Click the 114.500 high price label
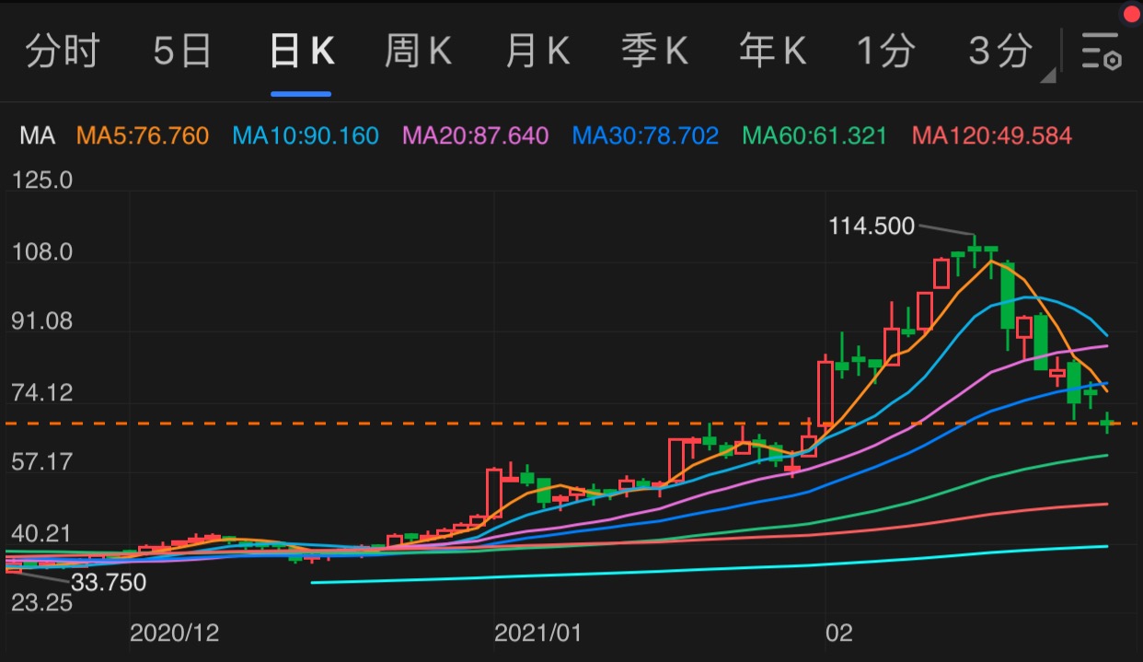The width and height of the screenshot is (1143, 662). (872, 225)
